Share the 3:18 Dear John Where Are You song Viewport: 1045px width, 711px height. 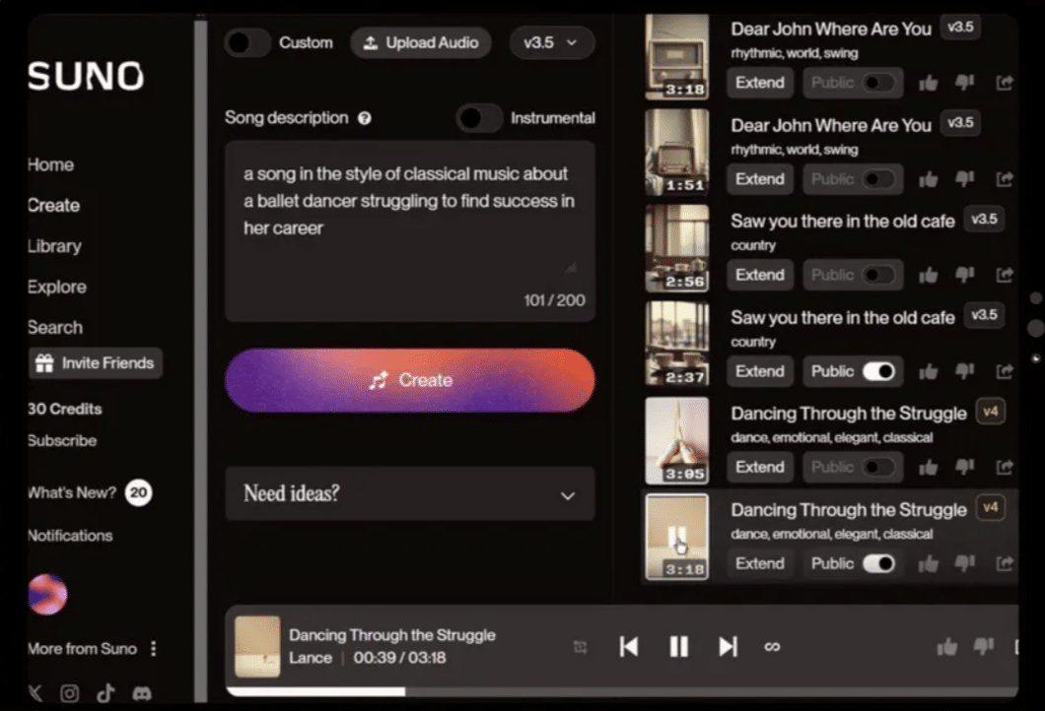click(x=1005, y=83)
